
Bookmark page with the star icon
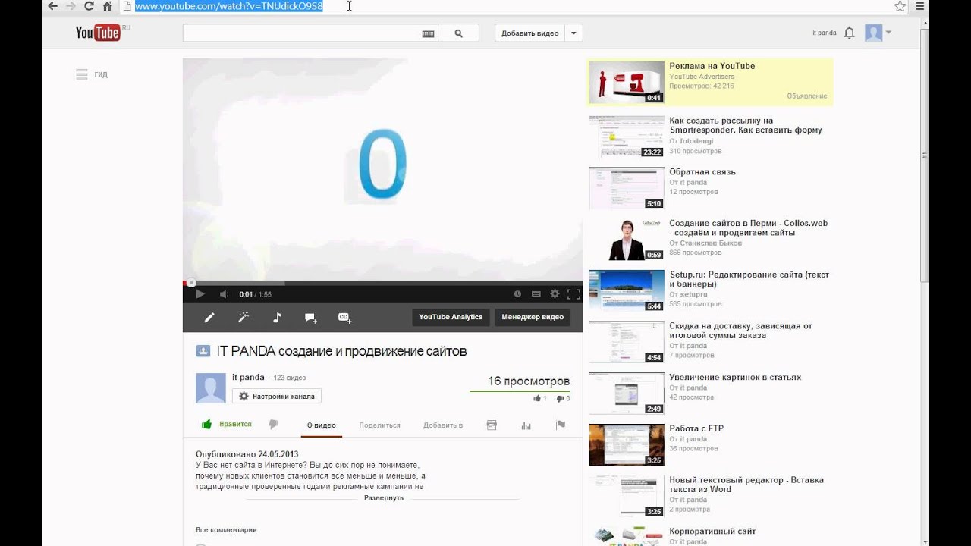click(900, 6)
